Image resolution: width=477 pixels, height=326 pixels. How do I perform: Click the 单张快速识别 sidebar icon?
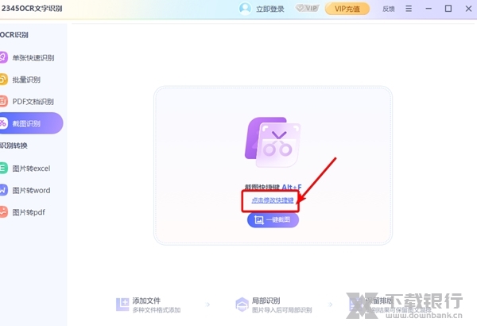pyautogui.click(x=3, y=57)
